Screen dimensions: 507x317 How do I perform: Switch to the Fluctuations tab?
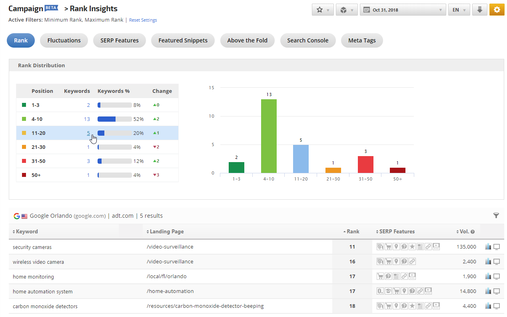tap(64, 40)
